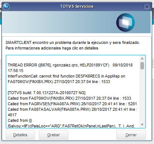The width and height of the screenshot is (154, 144).
Task: Click the 'TOTVS Servicios' window title
Action: pyautogui.click(x=77, y=6)
